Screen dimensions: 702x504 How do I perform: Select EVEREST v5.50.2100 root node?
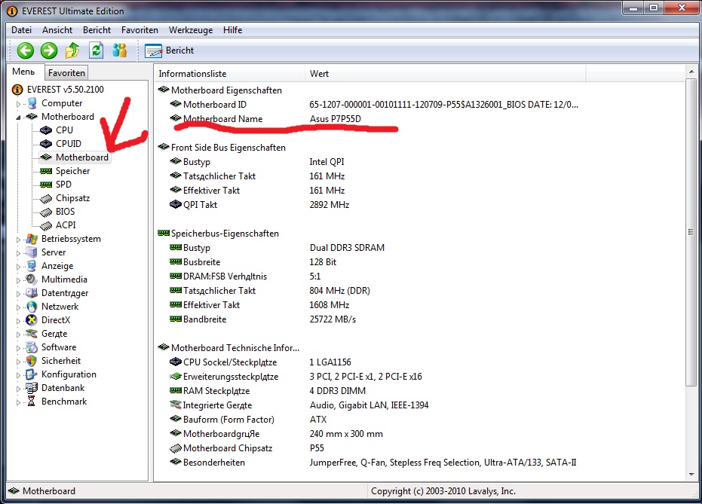pyautogui.click(x=66, y=90)
